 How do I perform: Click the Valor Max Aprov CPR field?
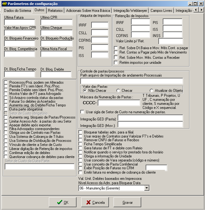coord(20,33)
